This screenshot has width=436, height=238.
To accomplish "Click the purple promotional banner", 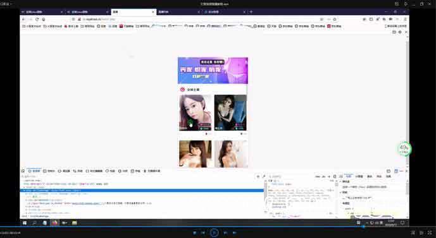I will click(x=213, y=71).
